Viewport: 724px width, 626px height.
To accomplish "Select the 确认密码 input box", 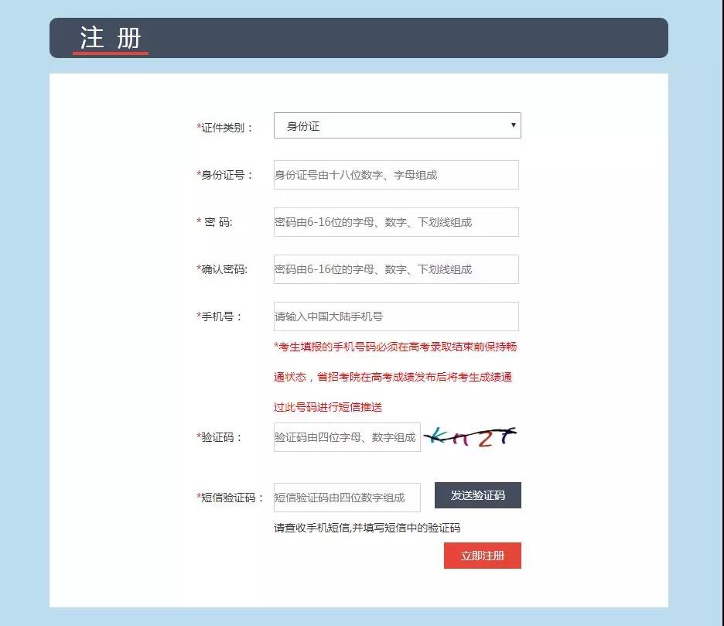I will pos(396,269).
